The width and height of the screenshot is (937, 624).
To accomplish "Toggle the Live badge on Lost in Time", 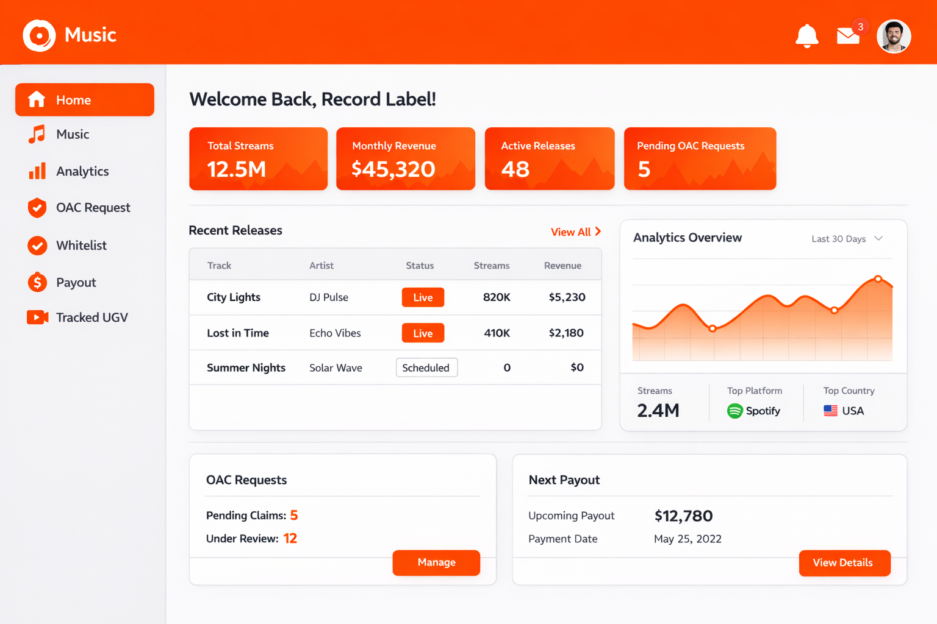I will click(423, 333).
